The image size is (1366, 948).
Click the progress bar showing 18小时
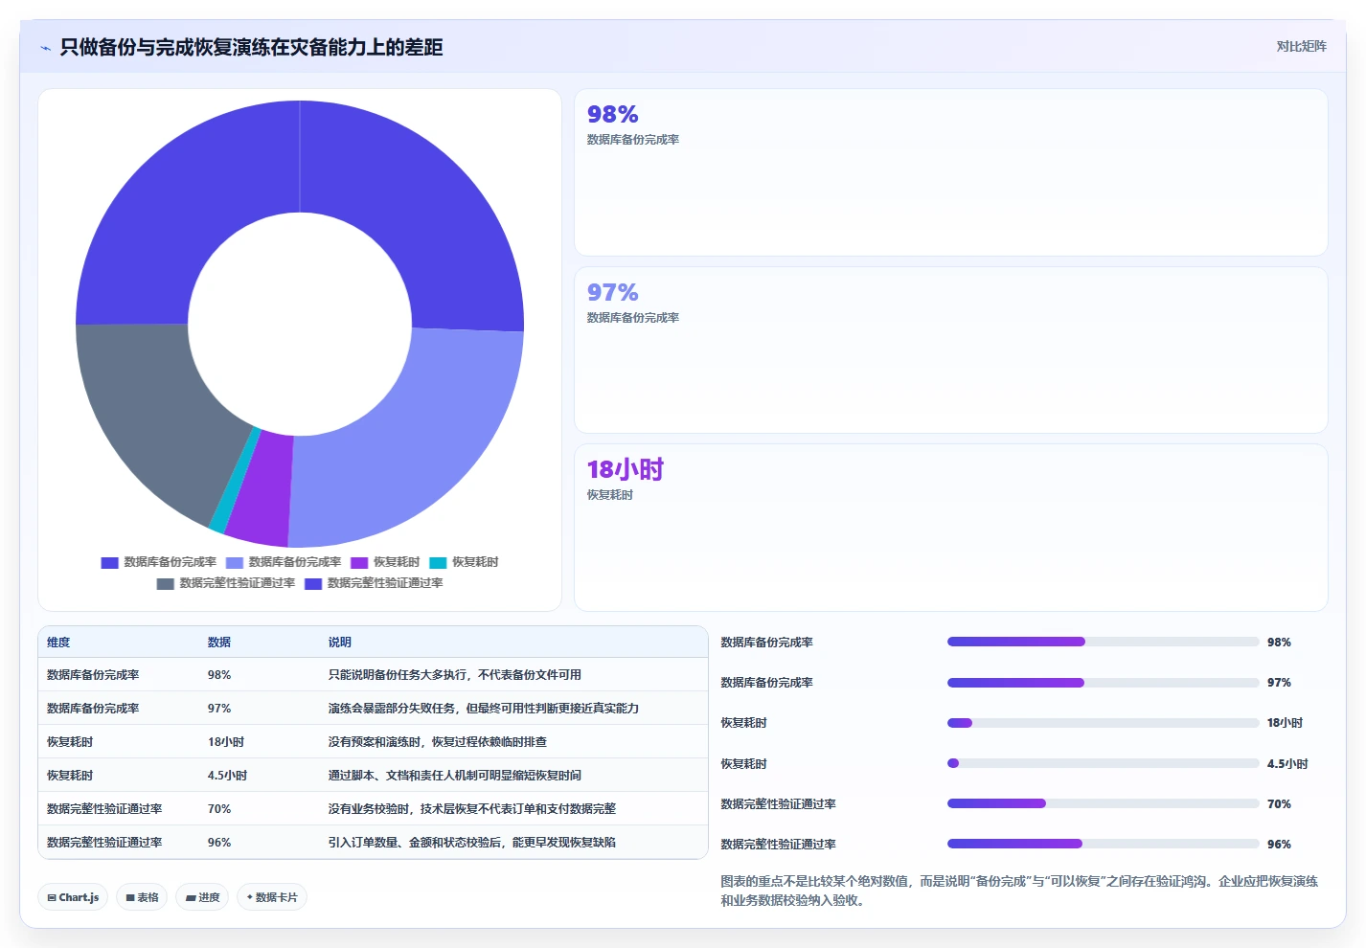coord(1103,723)
